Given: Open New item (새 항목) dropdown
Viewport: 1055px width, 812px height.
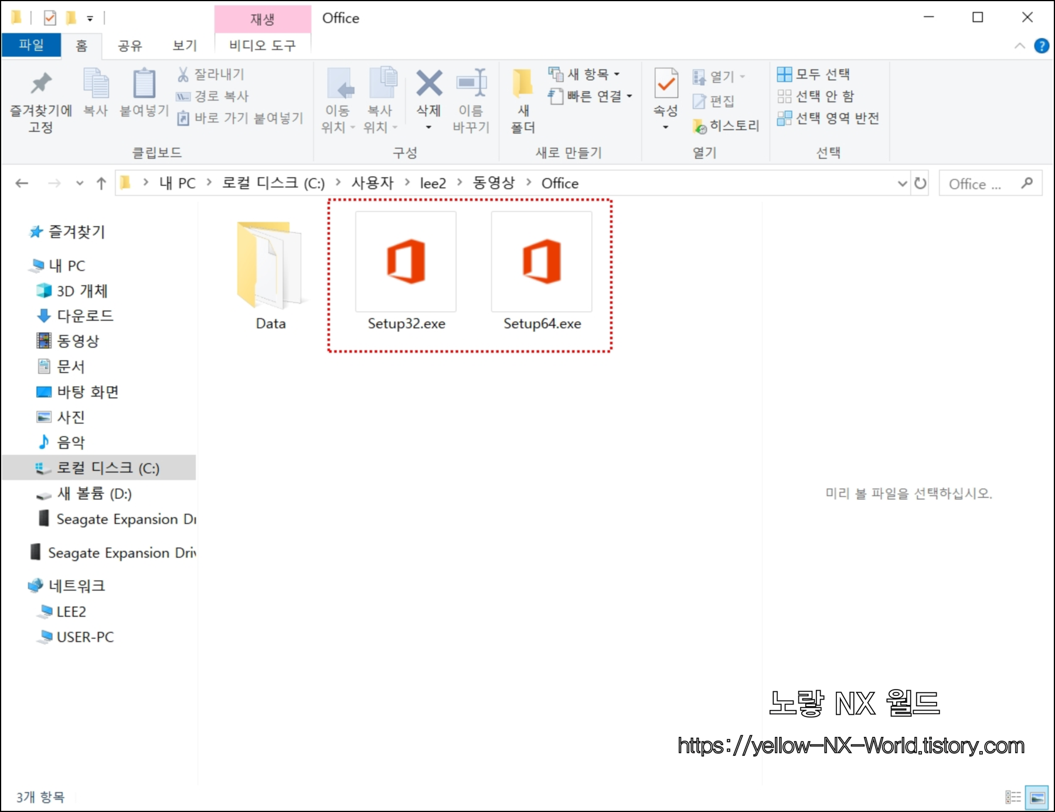Looking at the screenshot, I should 584,74.
